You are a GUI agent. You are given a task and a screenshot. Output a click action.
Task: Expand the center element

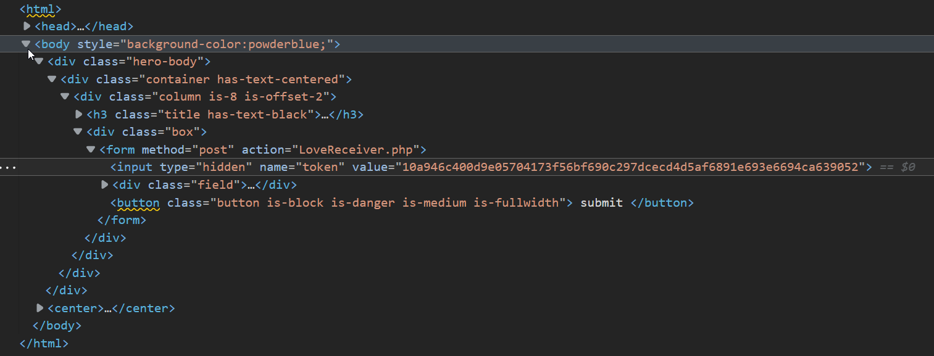[x=40, y=308]
